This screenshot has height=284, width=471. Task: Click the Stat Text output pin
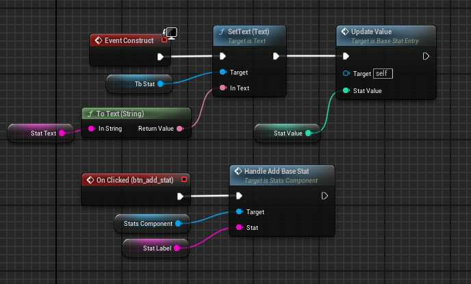tap(62, 133)
